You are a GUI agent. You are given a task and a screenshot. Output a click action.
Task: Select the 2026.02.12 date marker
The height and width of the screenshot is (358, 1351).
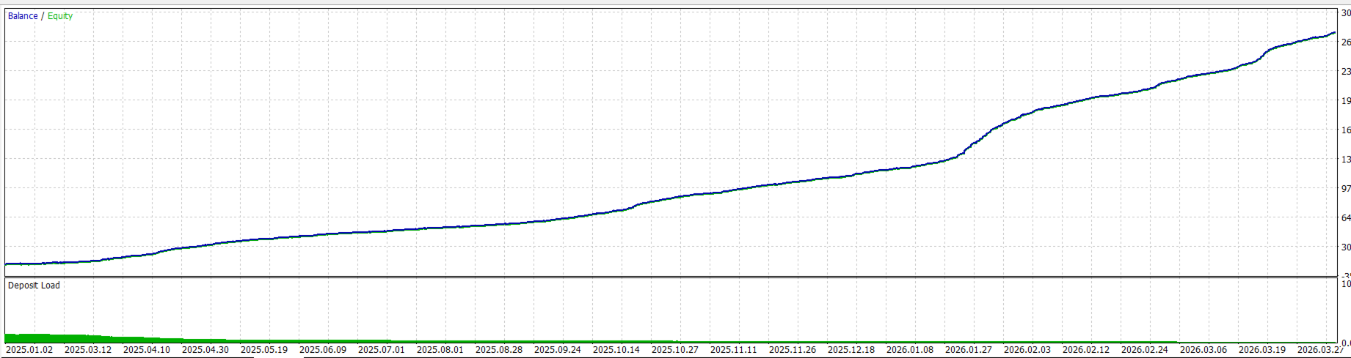(x=1086, y=350)
